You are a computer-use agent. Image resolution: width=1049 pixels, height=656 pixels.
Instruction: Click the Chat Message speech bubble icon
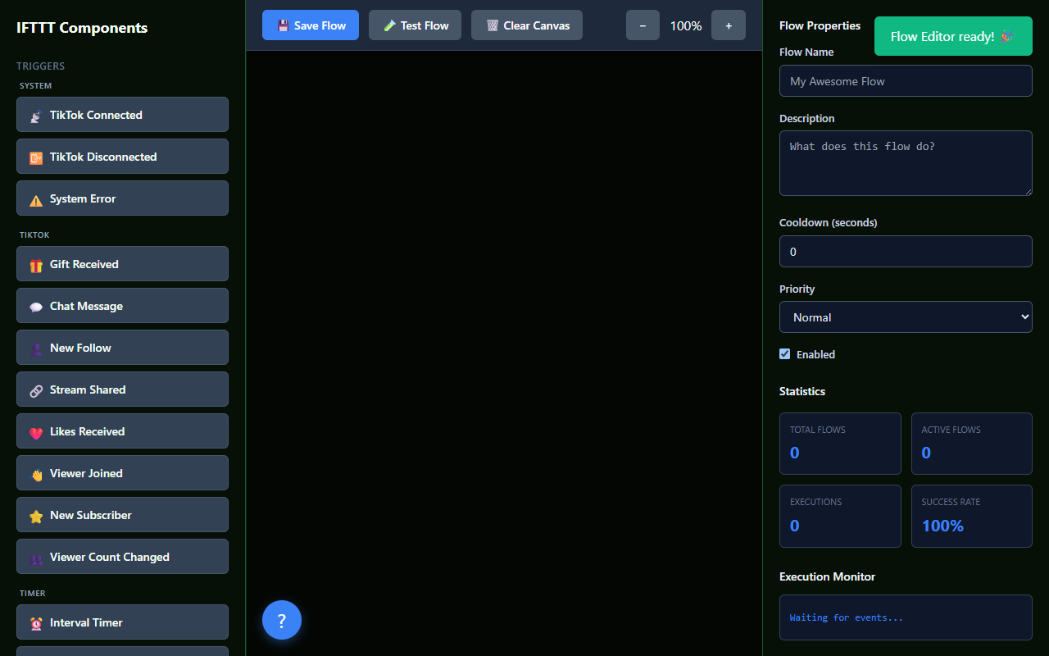click(36, 307)
